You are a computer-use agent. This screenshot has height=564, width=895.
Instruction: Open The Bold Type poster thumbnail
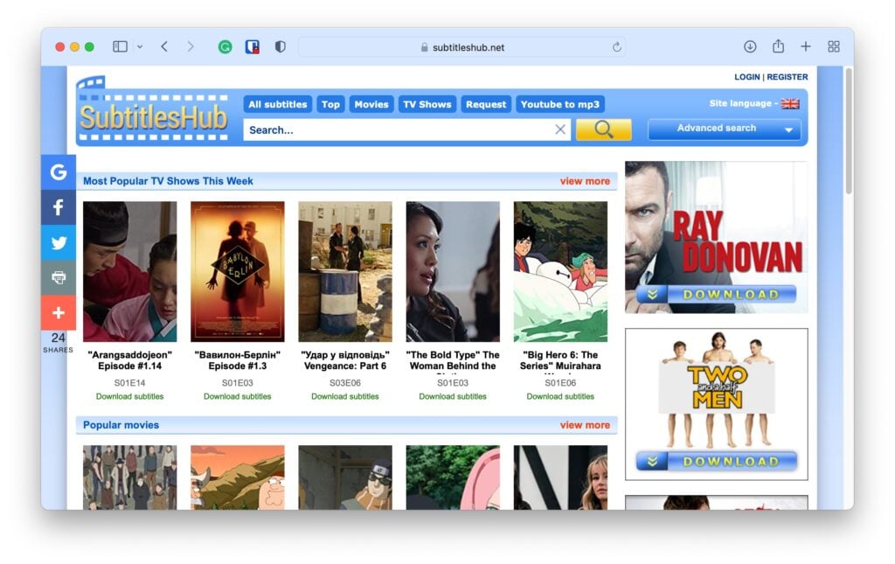coord(453,272)
